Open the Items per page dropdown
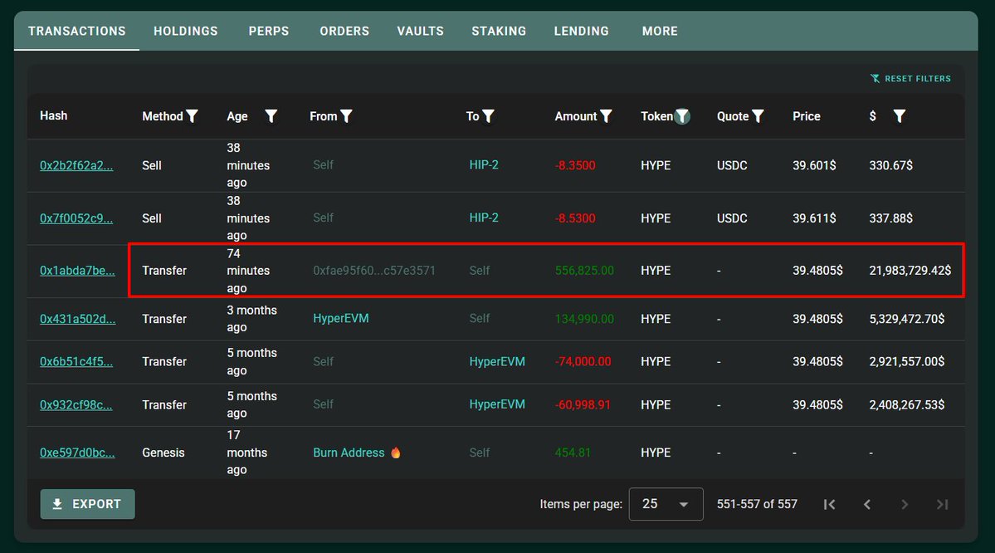The image size is (995, 553). coord(666,504)
